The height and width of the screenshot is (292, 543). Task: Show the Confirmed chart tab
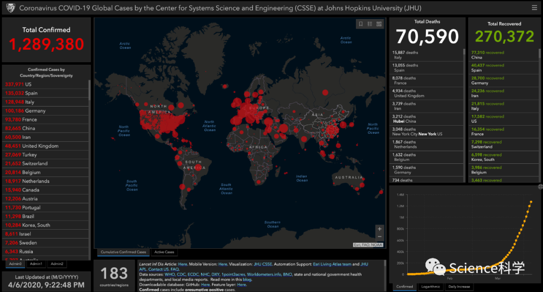tap(404, 286)
